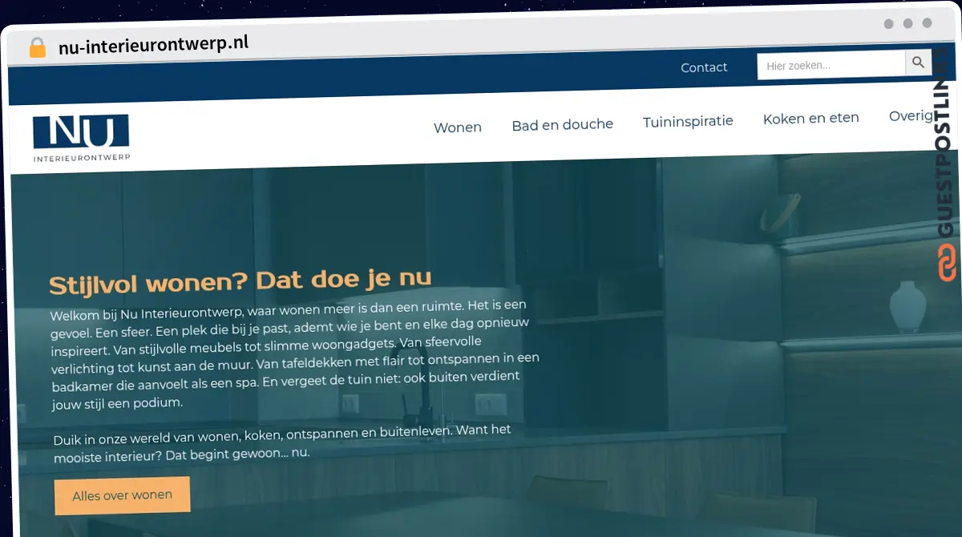The width and height of the screenshot is (962, 537).
Task: Click the 'Alles over wonen' button
Action: (122, 495)
